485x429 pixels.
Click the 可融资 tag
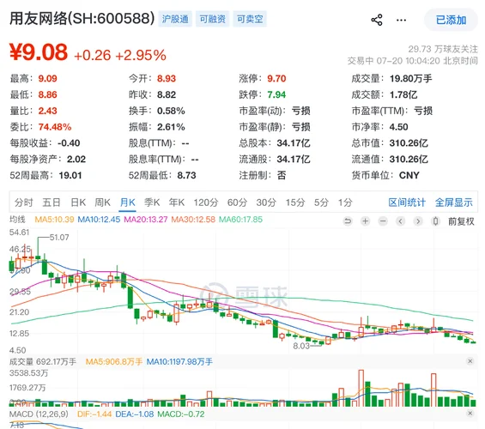pos(213,19)
